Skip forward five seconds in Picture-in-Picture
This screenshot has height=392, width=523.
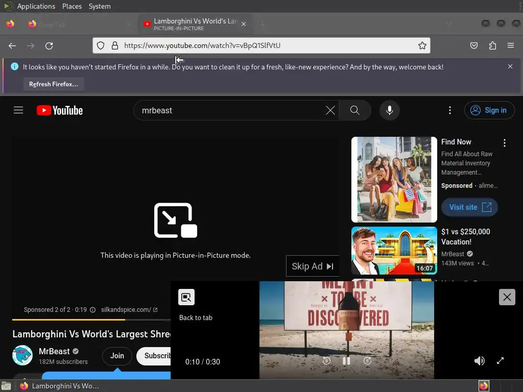point(367,361)
